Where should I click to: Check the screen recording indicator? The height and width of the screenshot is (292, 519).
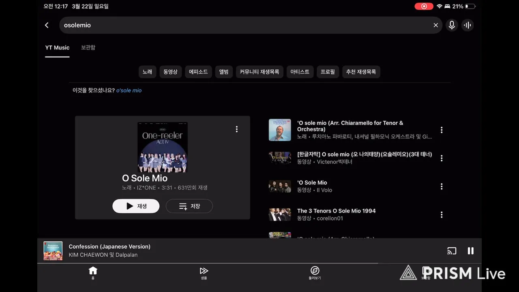tap(424, 6)
